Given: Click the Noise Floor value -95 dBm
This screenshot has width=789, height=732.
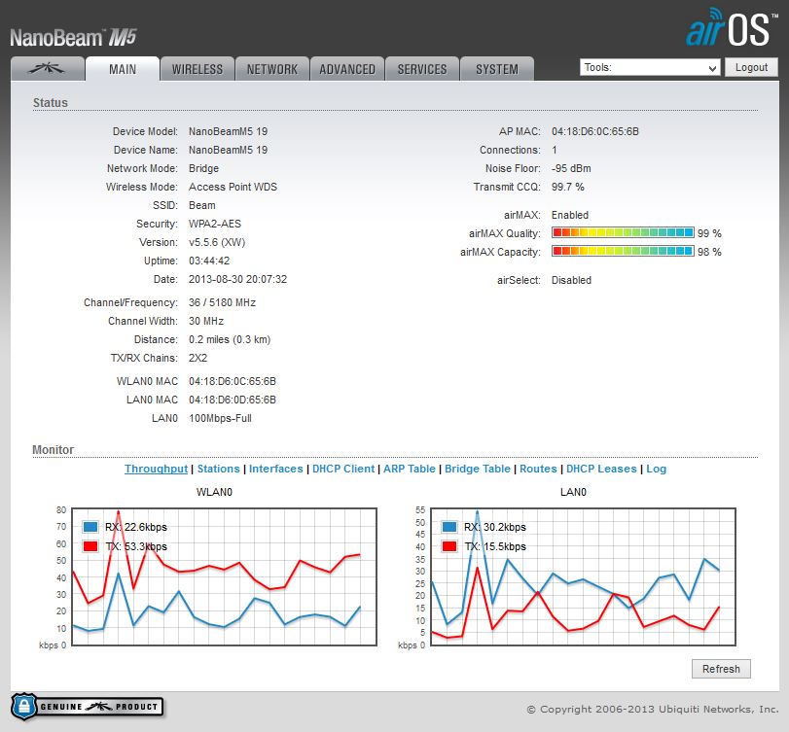Looking at the screenshot, I should click(x=571, y=168).
